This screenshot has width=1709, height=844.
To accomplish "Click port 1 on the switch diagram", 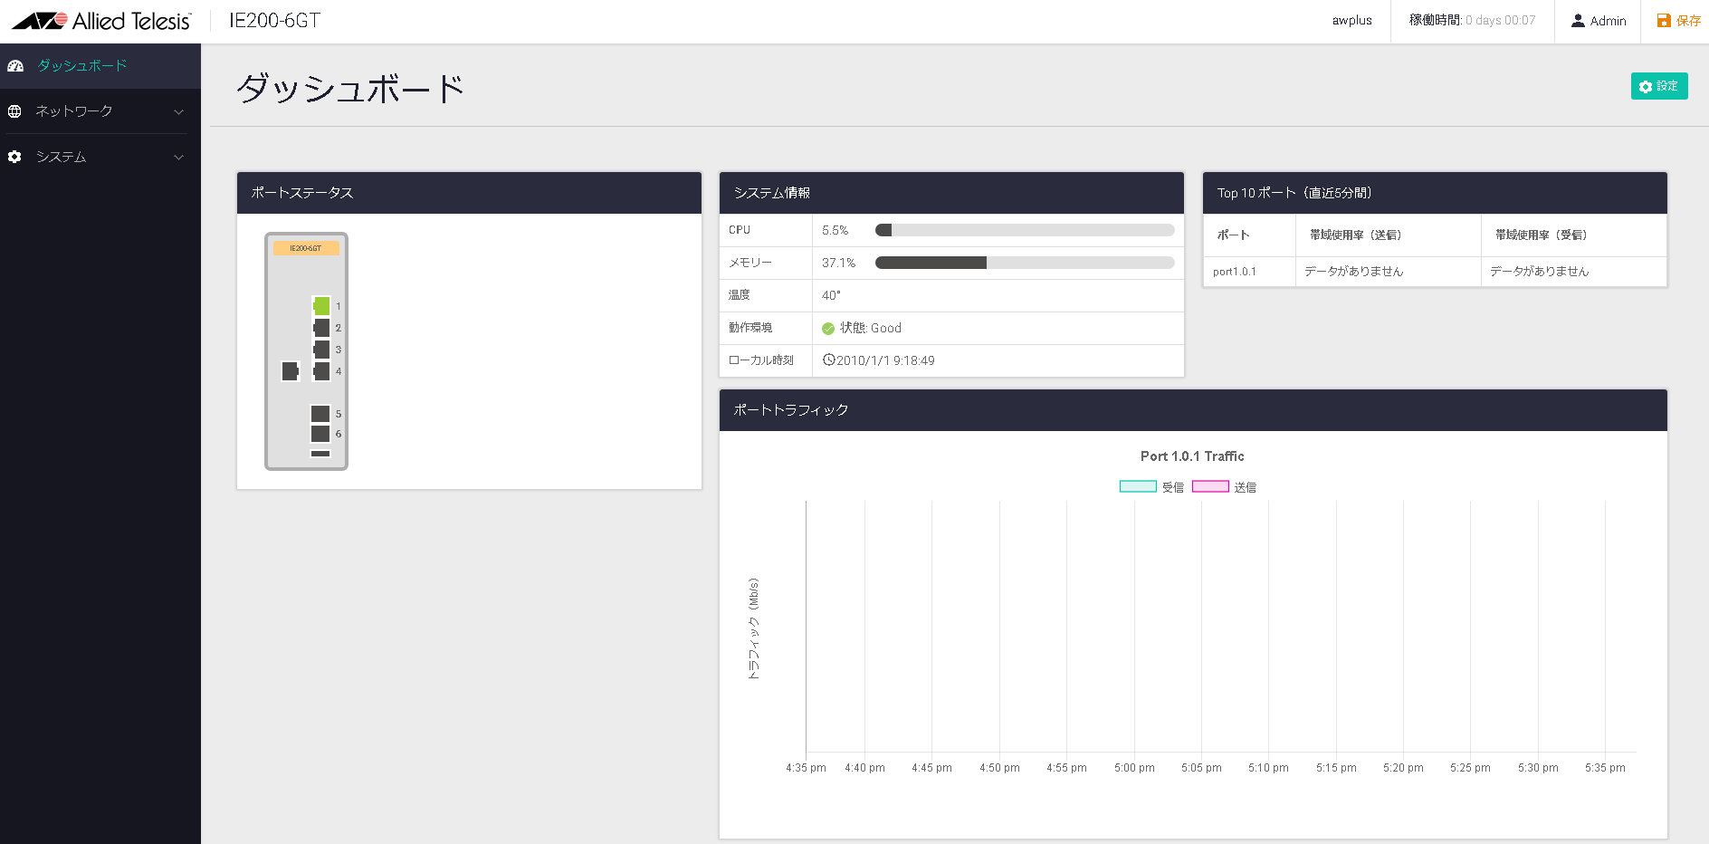I will [x=321, y=306].
